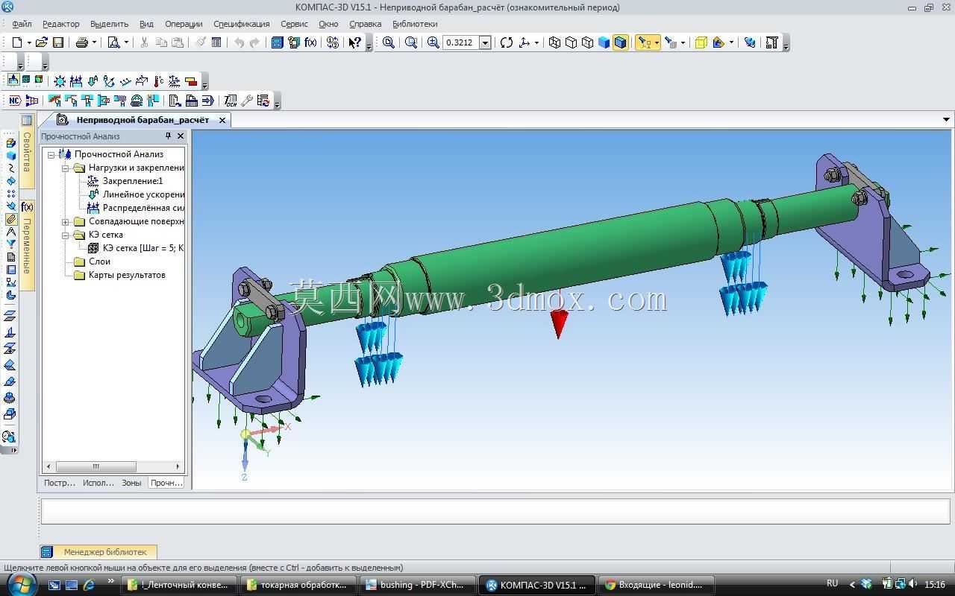Screen dimensions: 955x596
Task: Click the filter funnel icon in left sidebar
Action: coord(10,244)
